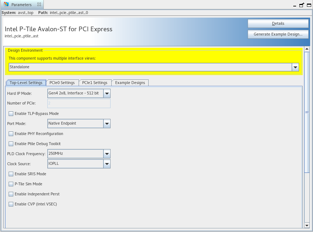Click the vertical scrollbar thumb
This screenshot has width=313, height=232.
(307, 112)
